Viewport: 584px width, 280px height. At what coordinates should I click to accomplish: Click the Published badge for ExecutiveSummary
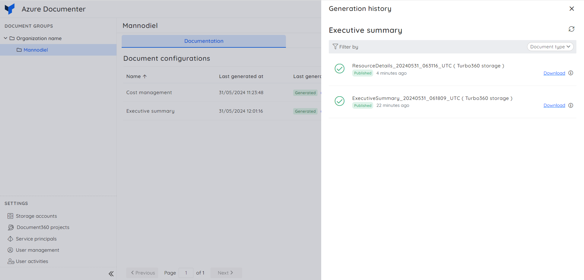point(363,105)
